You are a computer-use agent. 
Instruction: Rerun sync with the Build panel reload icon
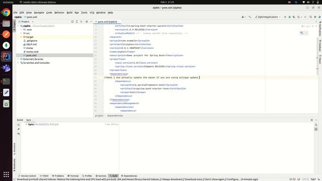point(19,125)
